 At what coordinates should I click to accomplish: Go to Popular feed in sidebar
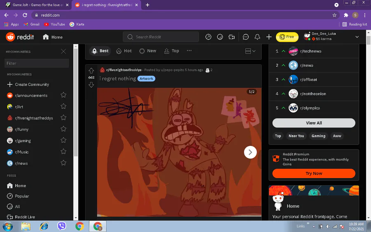(x=18, y=196)
